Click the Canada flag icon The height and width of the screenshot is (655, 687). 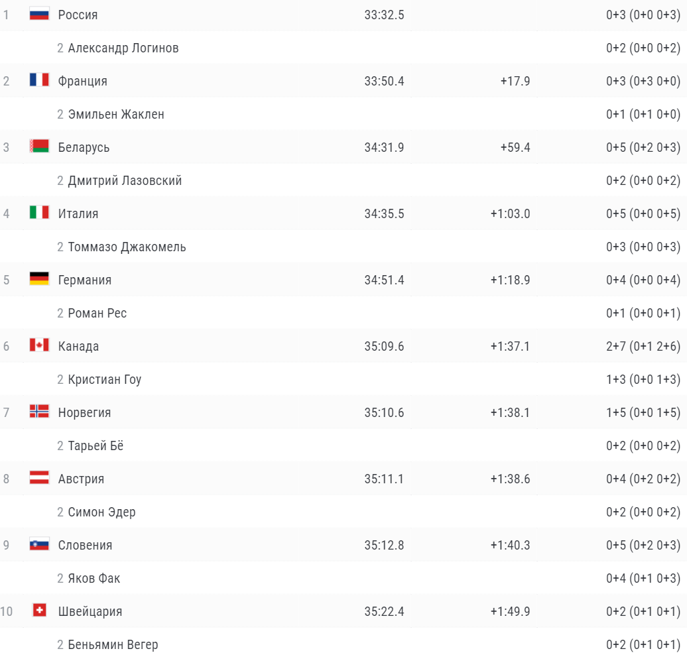tap(39, 345)
